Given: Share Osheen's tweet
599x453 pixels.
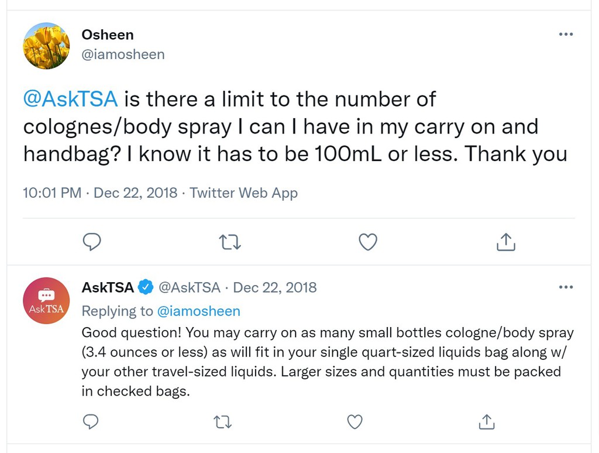Looking at the screenshot, I should (505, 241).
